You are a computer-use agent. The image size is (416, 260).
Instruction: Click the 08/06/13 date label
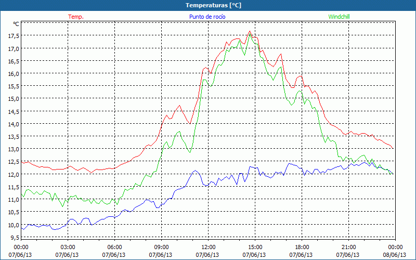coord(395,255)
